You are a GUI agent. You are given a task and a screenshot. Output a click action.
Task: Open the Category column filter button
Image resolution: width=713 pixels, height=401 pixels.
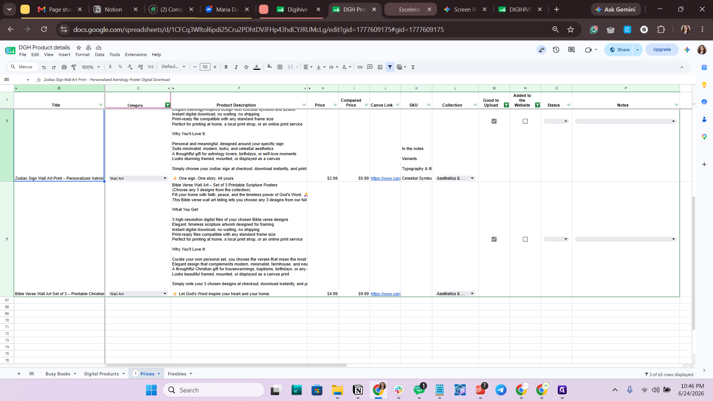(167, 105)
